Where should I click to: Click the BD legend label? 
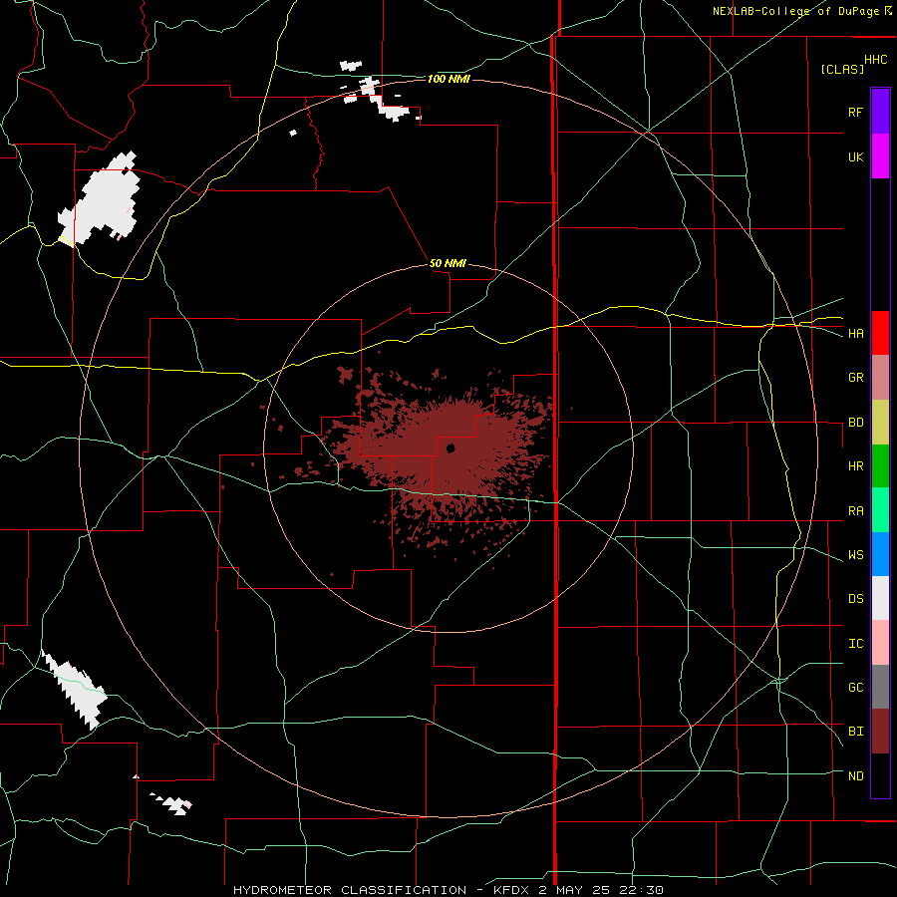[855, 423]
